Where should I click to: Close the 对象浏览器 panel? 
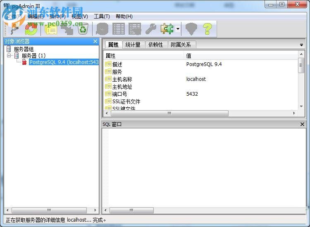(x=95, y=41)
